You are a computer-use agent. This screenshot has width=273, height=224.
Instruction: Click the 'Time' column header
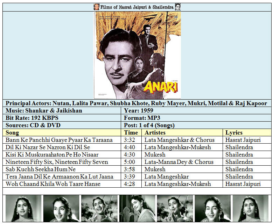pos(131,132)
